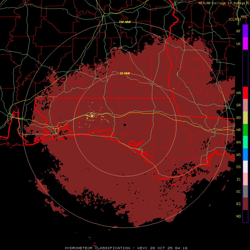Click the RF purple legend swatch
Screen dimensions: 250x250
[x=245, y=31]
